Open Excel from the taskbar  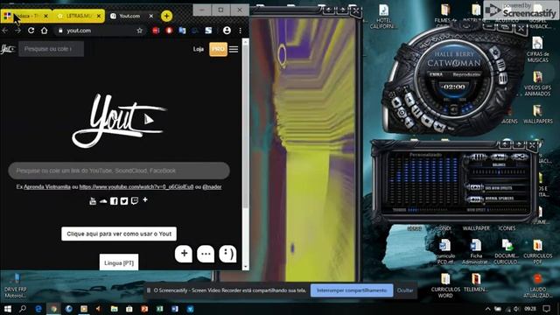pyautogui.click(x=159, y=309)
